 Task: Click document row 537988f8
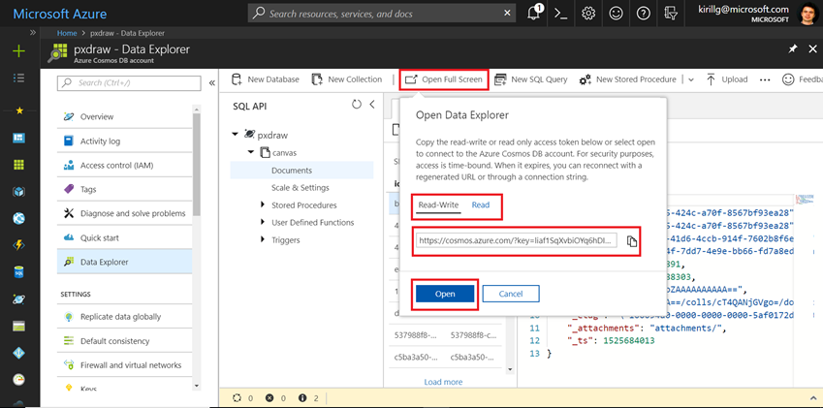(445, 334)
